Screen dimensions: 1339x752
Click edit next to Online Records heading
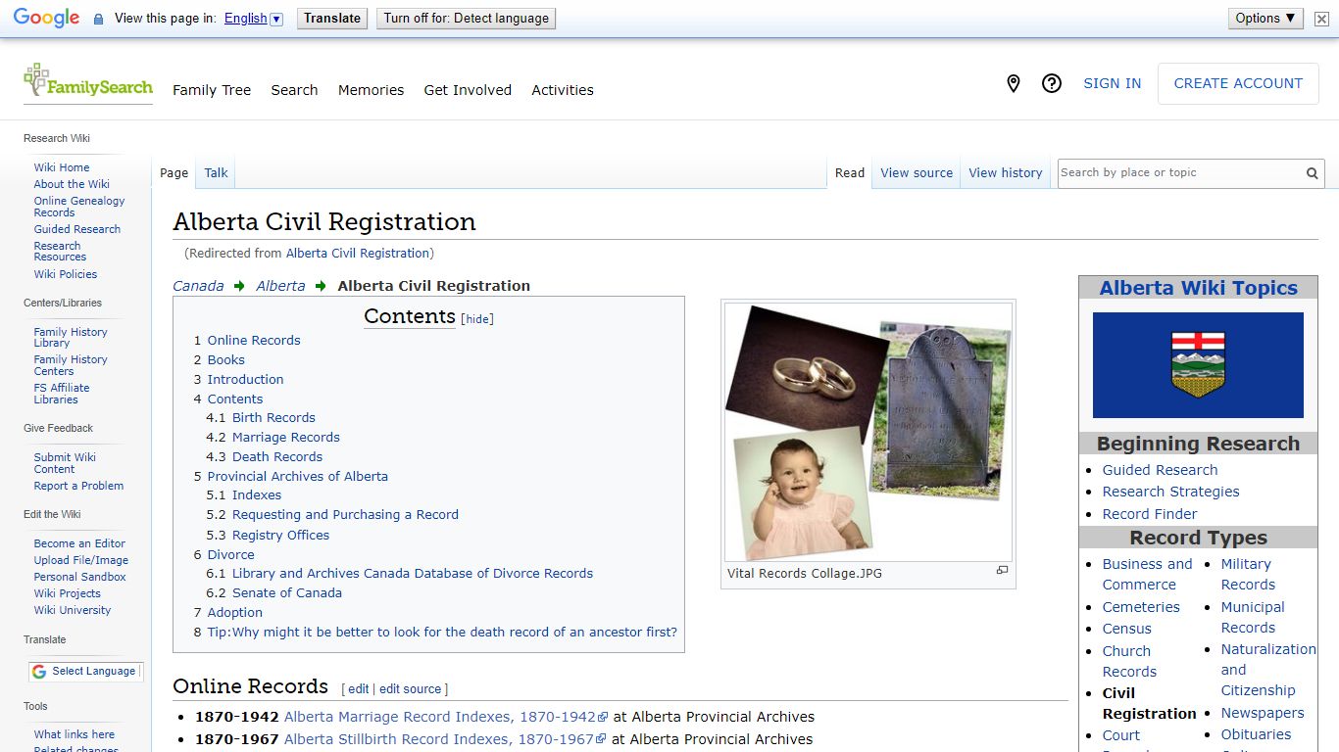[359, 689]
